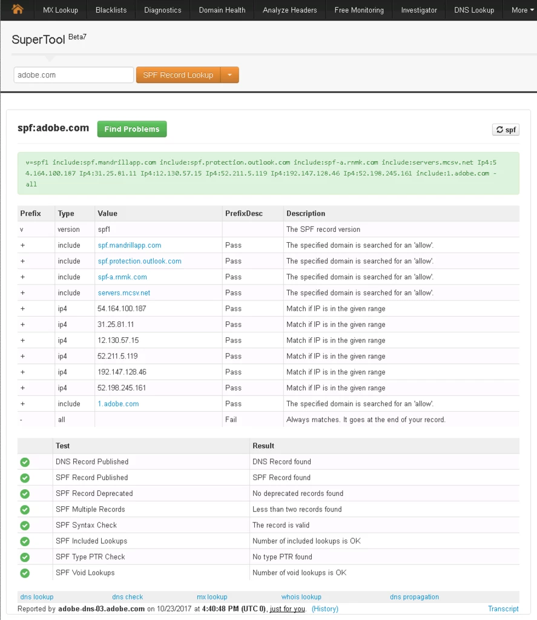The width and height of the screenshot is (537, 620).
Task: Open MX Lookup in the navbar
Action: click(61, 10)
